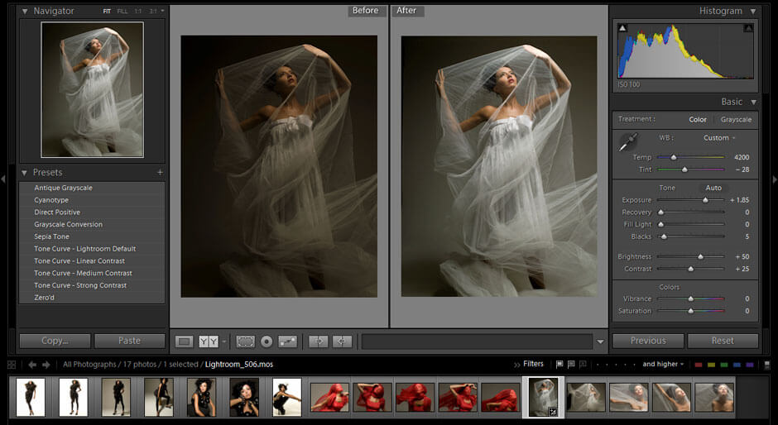The width and height of the screenshot is (778, 425).
Task: Collapse the Presets panel
Action: click(x=25, y=173)
